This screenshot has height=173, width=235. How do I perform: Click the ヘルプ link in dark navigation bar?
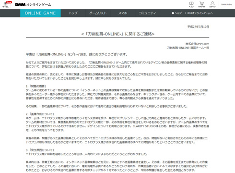coord(176,13)
